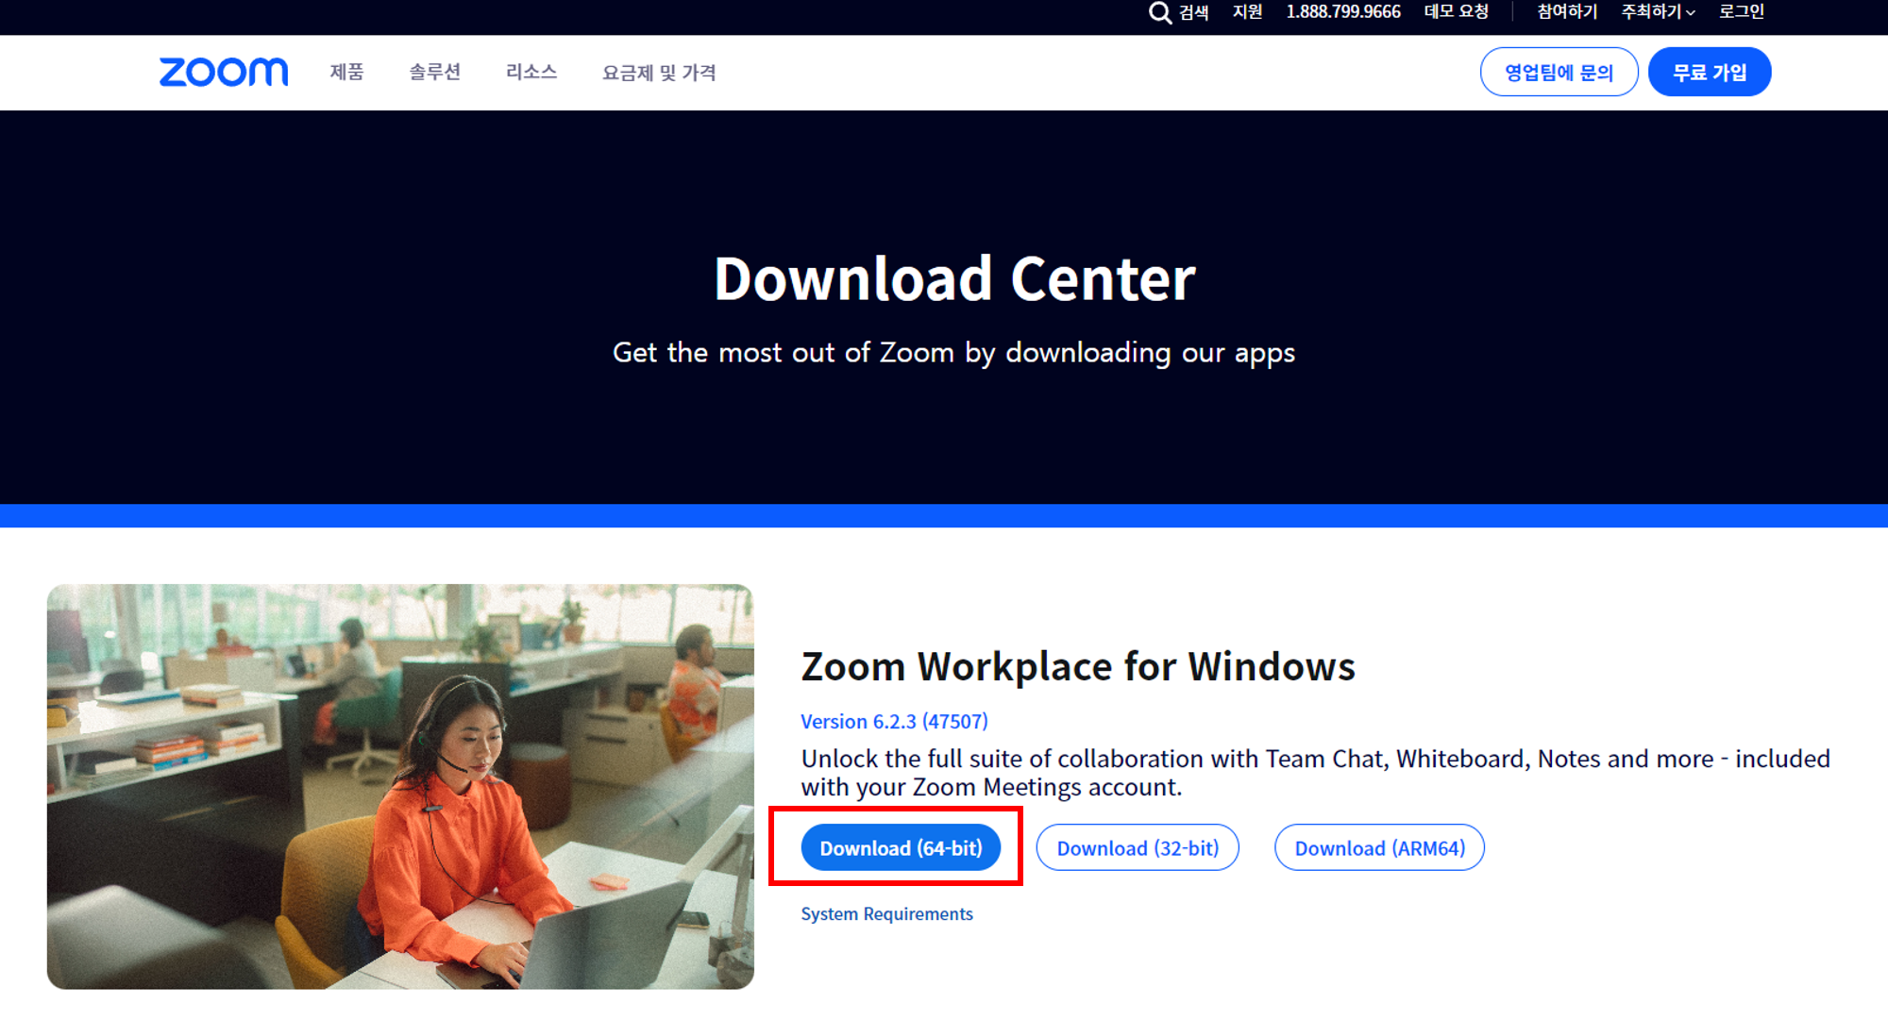Open the 제품 navigation menu
The width and height of the screenshot is (1888, 1020).
point(346,73)
